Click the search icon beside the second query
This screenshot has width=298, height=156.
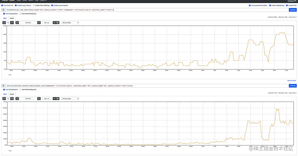click(3, 86)
